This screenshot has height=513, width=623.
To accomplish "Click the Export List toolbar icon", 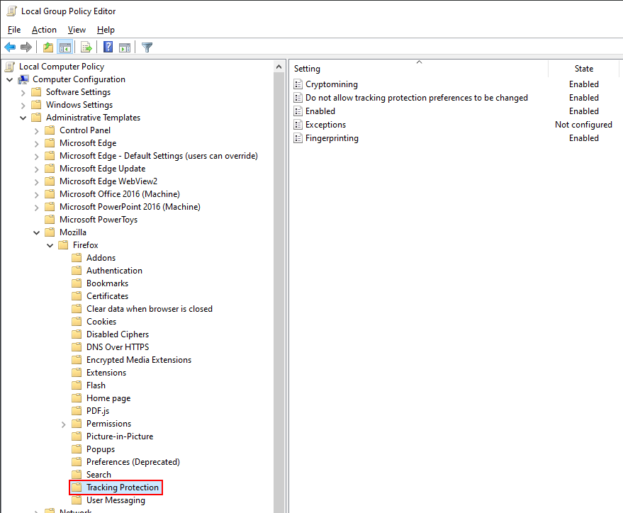I will click(x=86, y=47).
